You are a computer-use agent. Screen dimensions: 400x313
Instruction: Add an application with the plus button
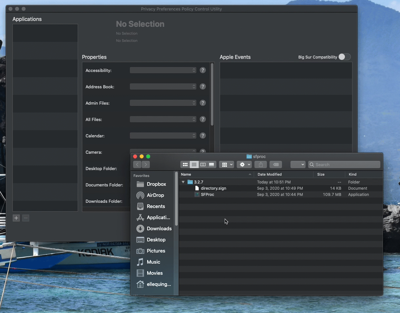(x=16, y=218)
